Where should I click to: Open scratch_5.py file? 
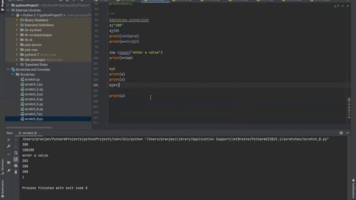pos(33,104)
